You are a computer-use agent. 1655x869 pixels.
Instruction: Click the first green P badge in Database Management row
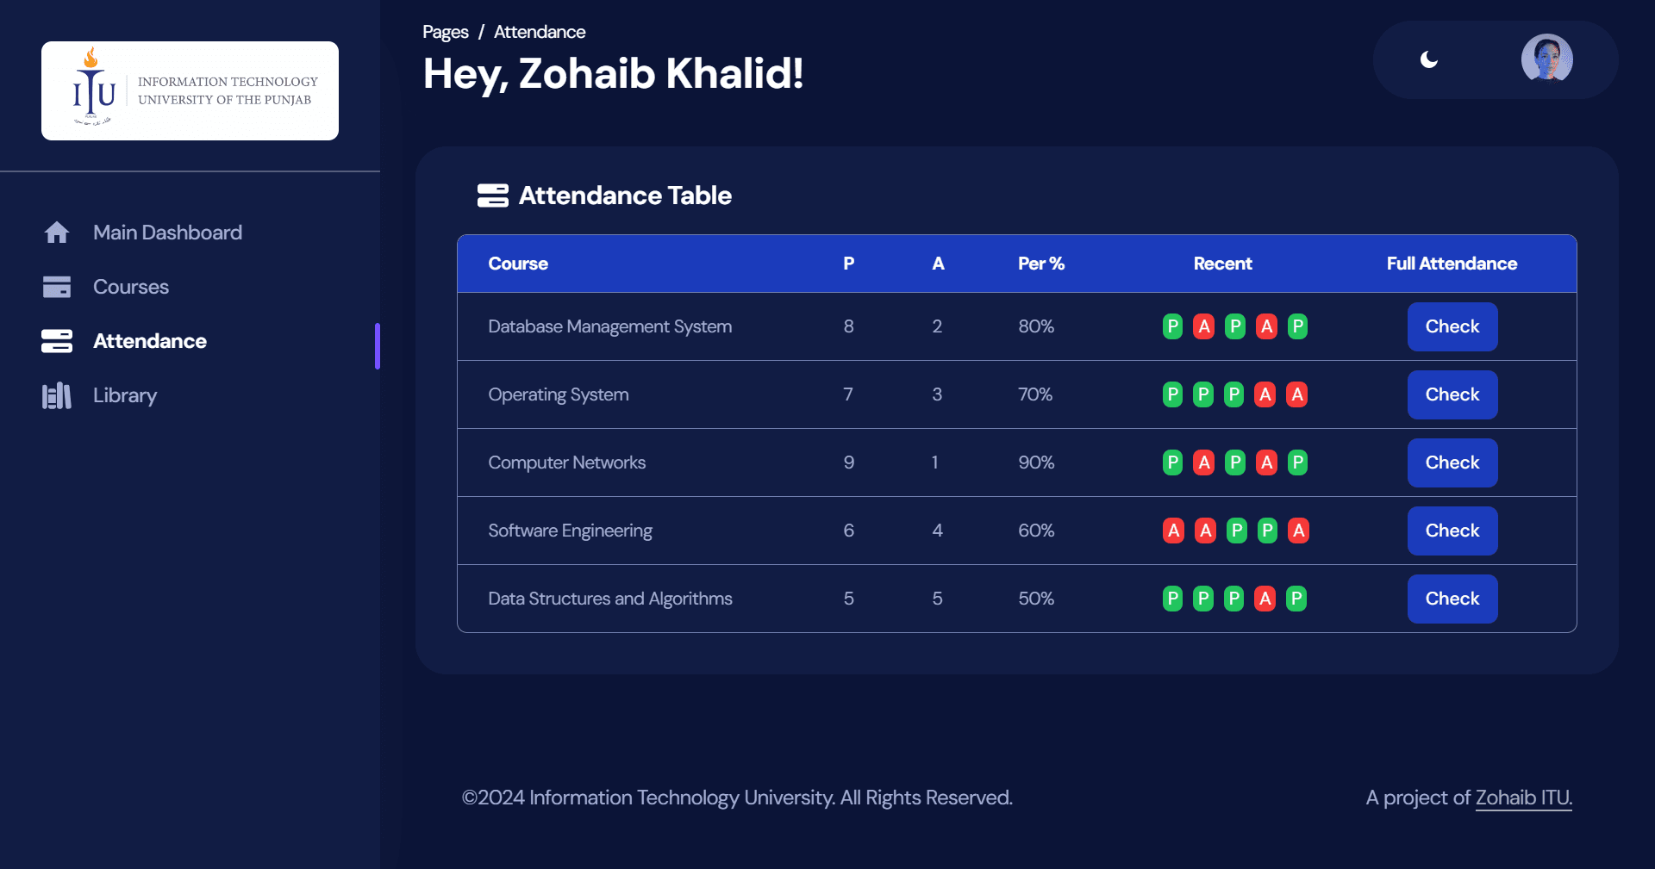point(1172,326)
